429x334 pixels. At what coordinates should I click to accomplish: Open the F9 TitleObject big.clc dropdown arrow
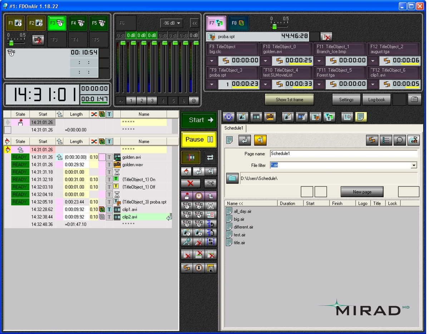[x=212, y=61]
